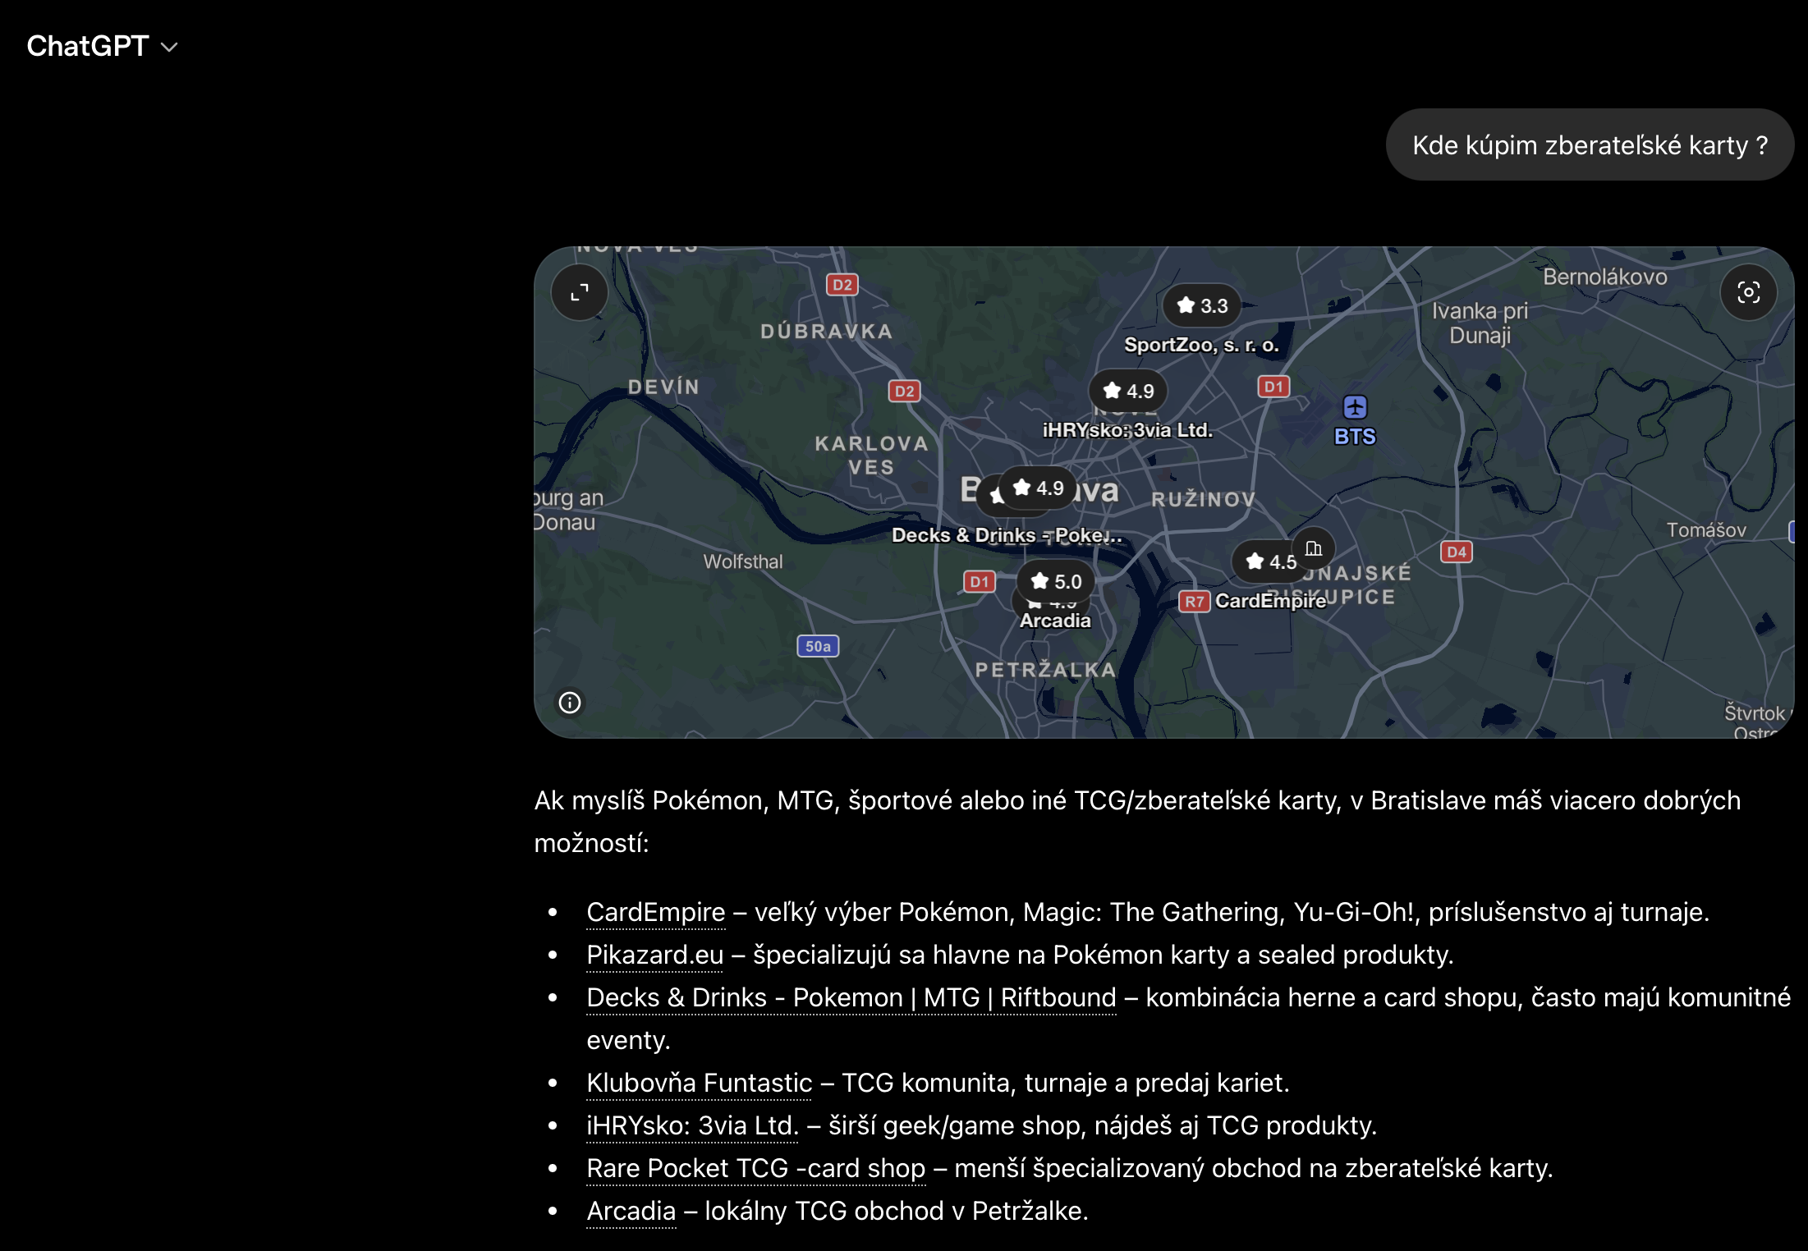Click the SportZoo, s. r. o. map label

pos(1201,346)
